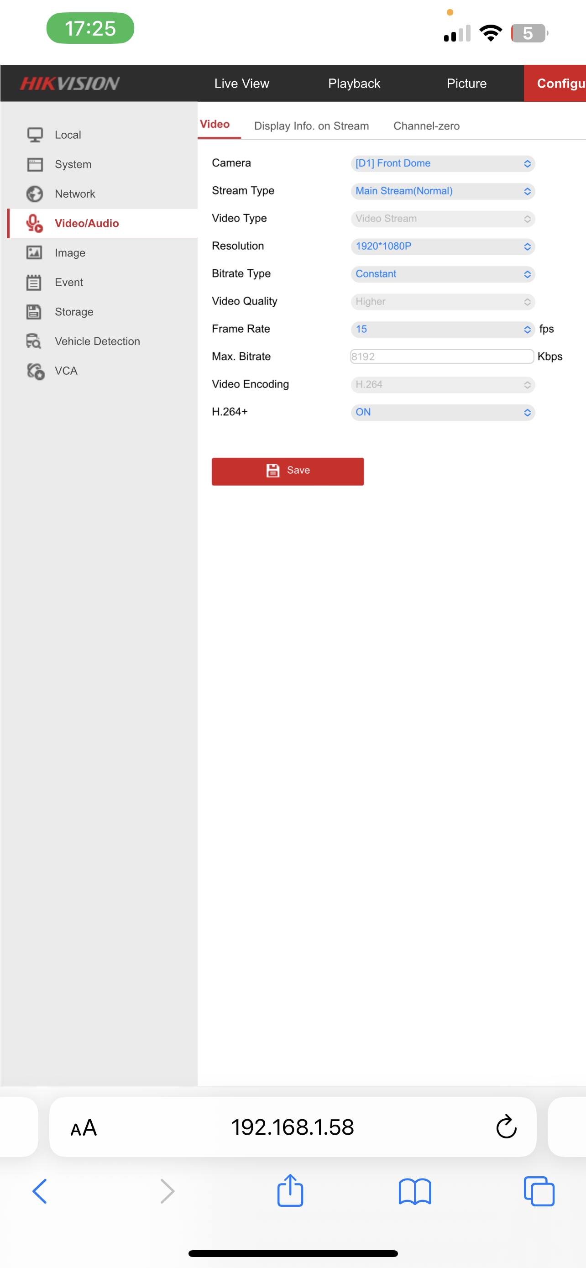Tap Safari reload page icon

(506, 1127)
